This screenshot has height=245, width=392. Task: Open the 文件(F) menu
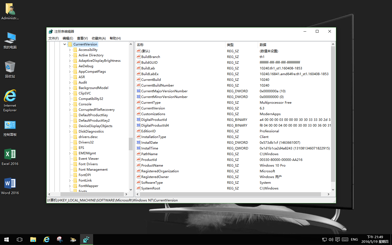coord(54,38)
